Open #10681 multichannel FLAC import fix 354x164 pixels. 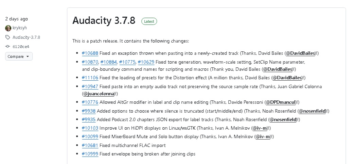pyautogui.click(x=90, y=145)
